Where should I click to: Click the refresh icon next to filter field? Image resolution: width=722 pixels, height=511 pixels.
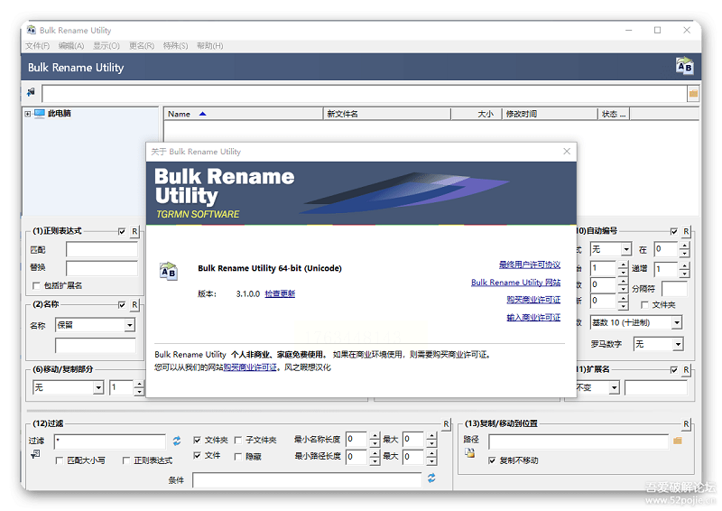177,441
